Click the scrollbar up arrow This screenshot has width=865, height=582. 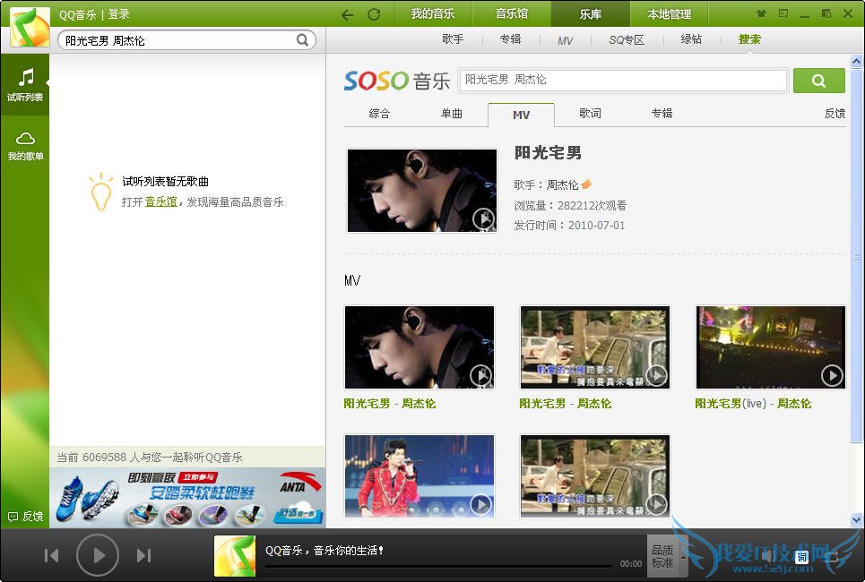[x=856, y=61]
